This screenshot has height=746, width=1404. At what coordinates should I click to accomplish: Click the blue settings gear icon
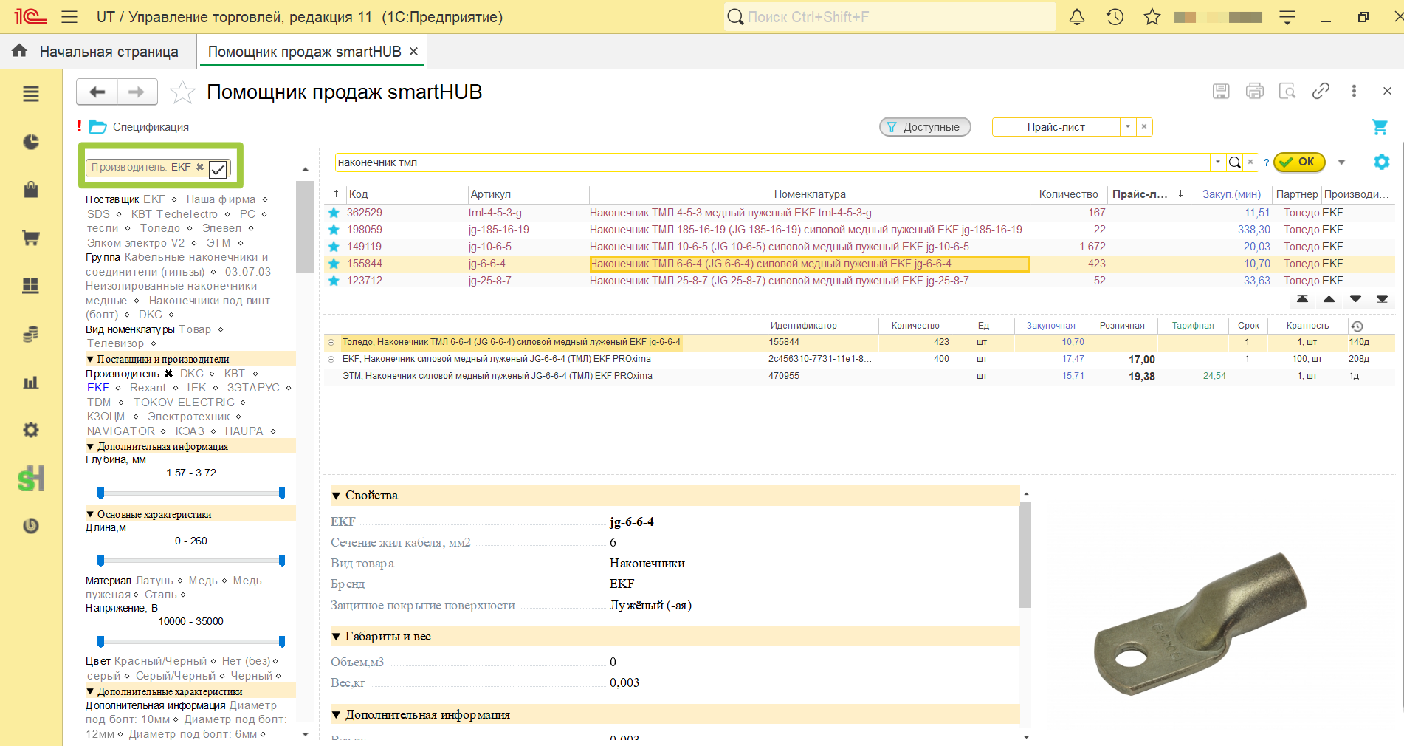(1381, 162)
